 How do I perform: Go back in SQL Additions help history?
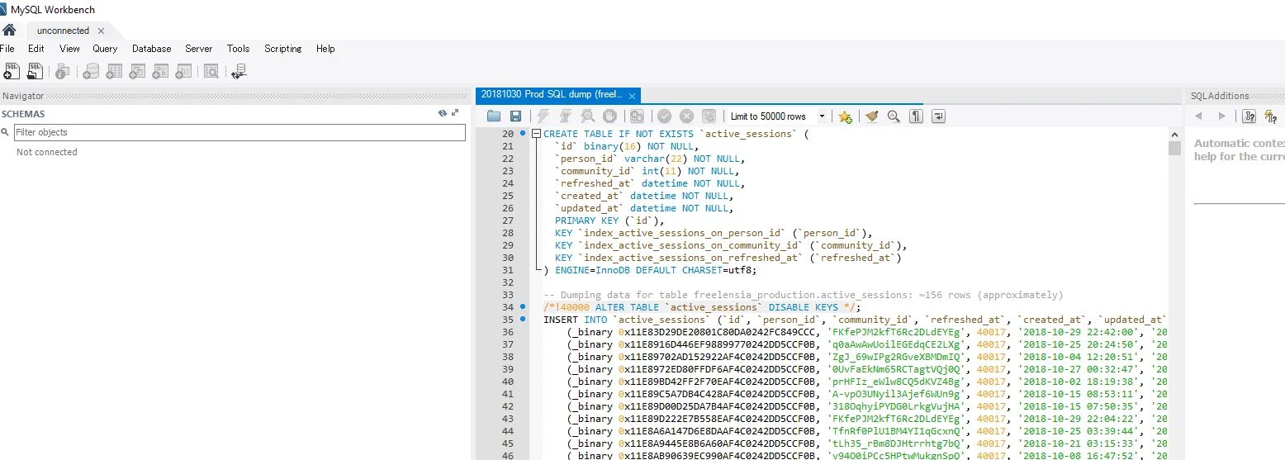click(x=1199, y=116)
